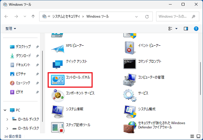Open the XPS ビューアー icon
The image size is (203, 140).
coord(58,49)
